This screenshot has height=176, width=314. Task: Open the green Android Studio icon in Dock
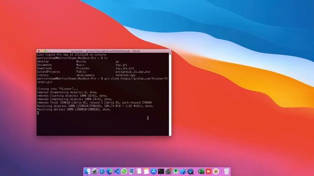pyautogui.click(x=176, y=172)
